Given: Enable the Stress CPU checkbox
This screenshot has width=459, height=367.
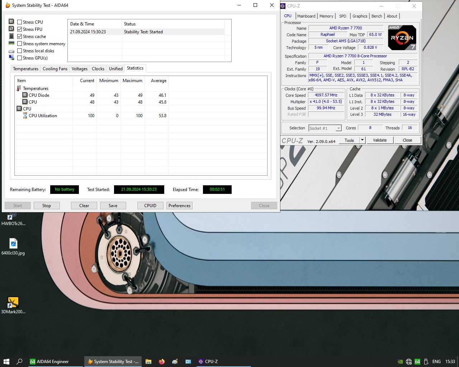Looking at the screenshot, I should [x=20, y=22].
